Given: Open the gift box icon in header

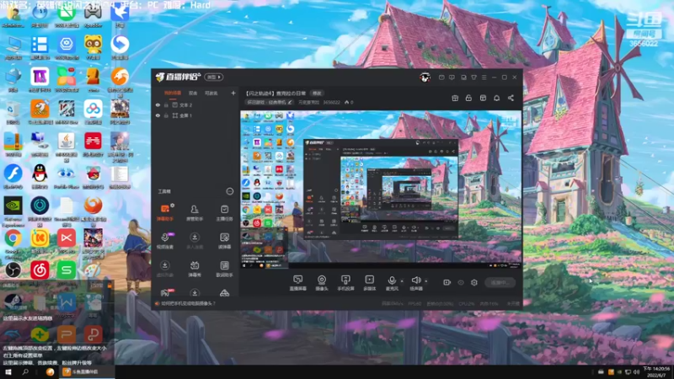Looking at the screenshot, I should tap(455, 98).
